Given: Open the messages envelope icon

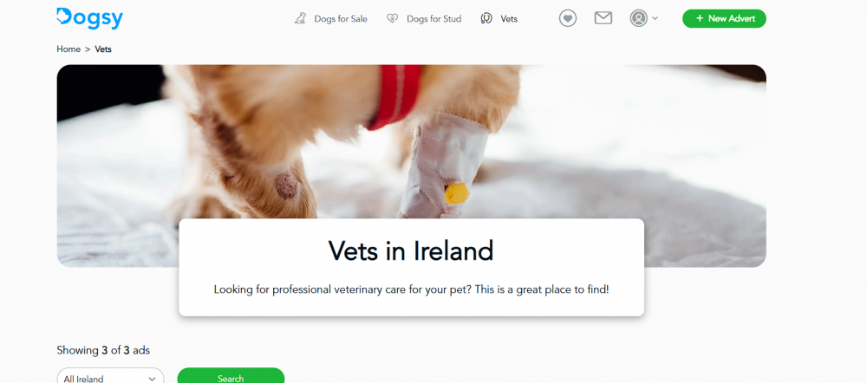Looking at the screenshot, I should point(603,18).
